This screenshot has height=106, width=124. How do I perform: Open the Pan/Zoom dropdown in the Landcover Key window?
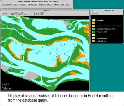pyautogui.click(x=95, y=13)
